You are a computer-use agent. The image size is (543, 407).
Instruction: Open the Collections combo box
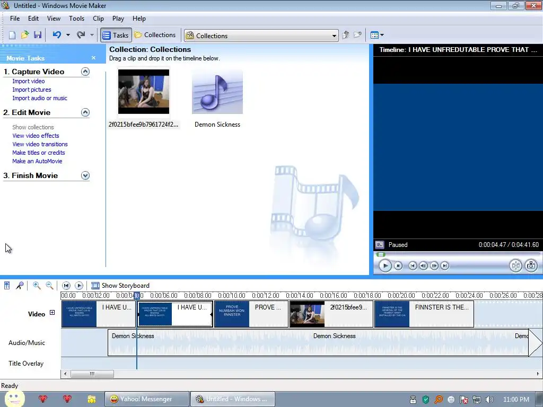(261, 36)
